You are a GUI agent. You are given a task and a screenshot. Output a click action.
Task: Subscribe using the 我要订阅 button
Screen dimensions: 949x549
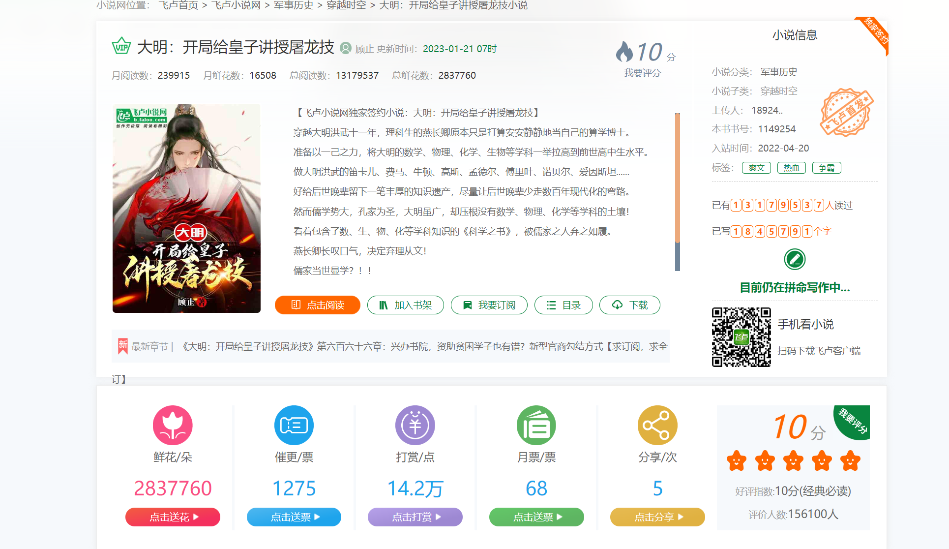(x=489, y=305)
